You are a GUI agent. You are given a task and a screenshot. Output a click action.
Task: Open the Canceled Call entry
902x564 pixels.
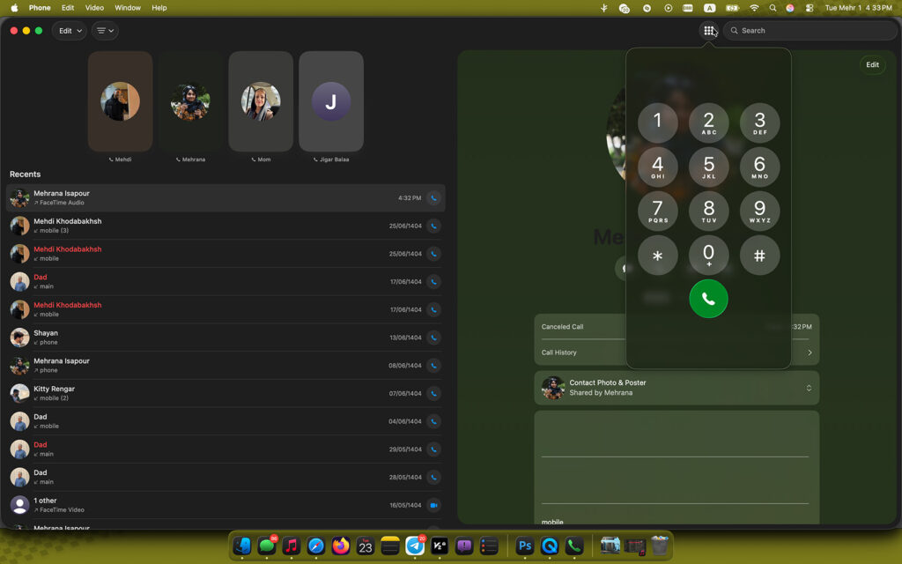coord(676,327)
